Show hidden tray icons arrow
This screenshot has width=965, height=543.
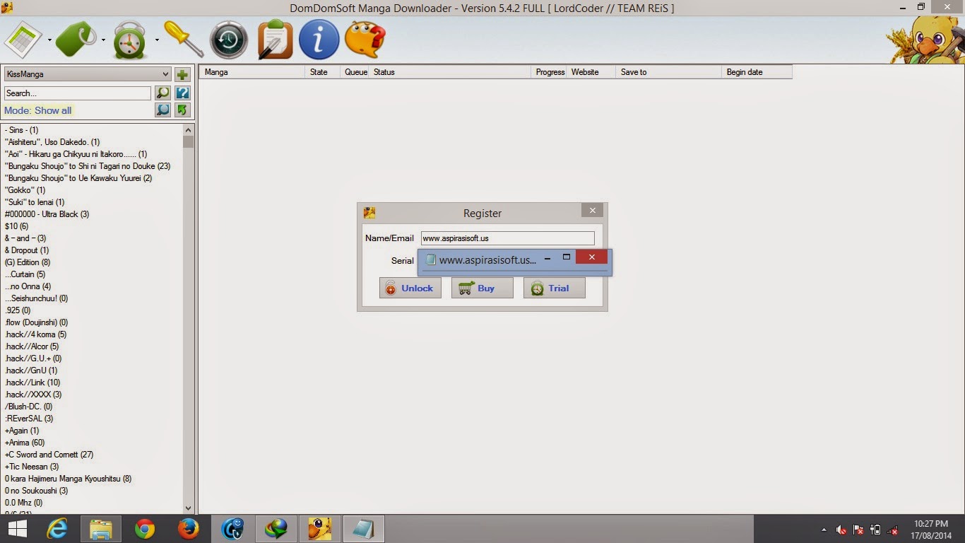[824, 530]
